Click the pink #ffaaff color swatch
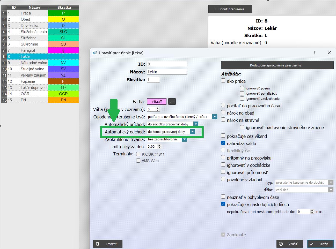The width and height of the screenshot is (336, 249). (157, 102)
